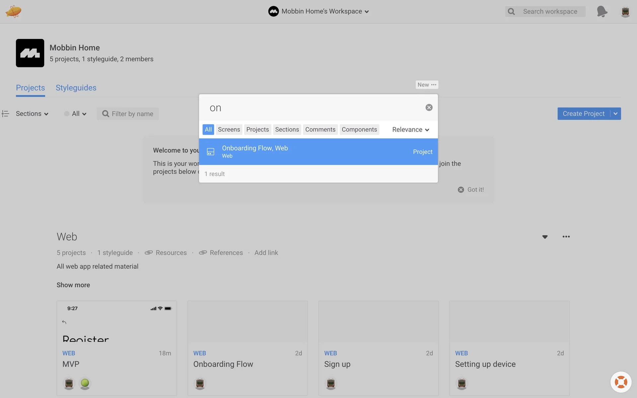This screenshot has width=637, height=398.
Task: Open the user profile avatar menu
Action: 625,12
